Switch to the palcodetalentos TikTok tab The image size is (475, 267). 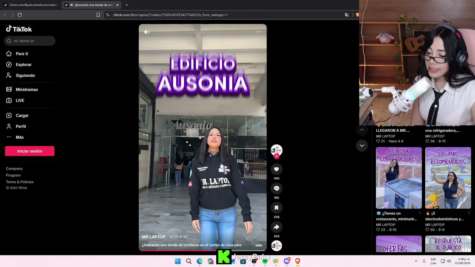click(30, 5)
